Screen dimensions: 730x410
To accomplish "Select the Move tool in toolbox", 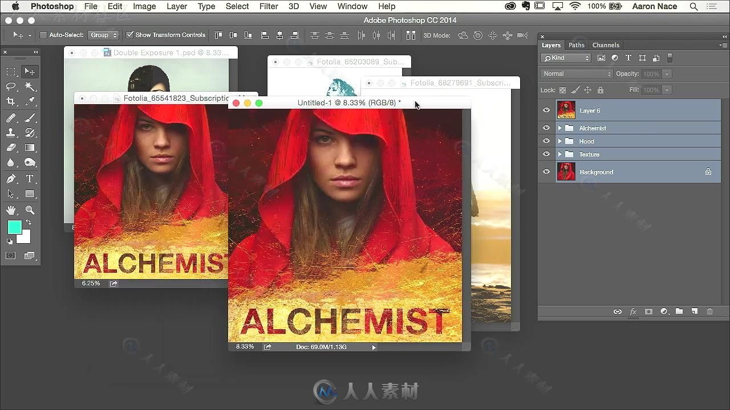I will 30,71.
